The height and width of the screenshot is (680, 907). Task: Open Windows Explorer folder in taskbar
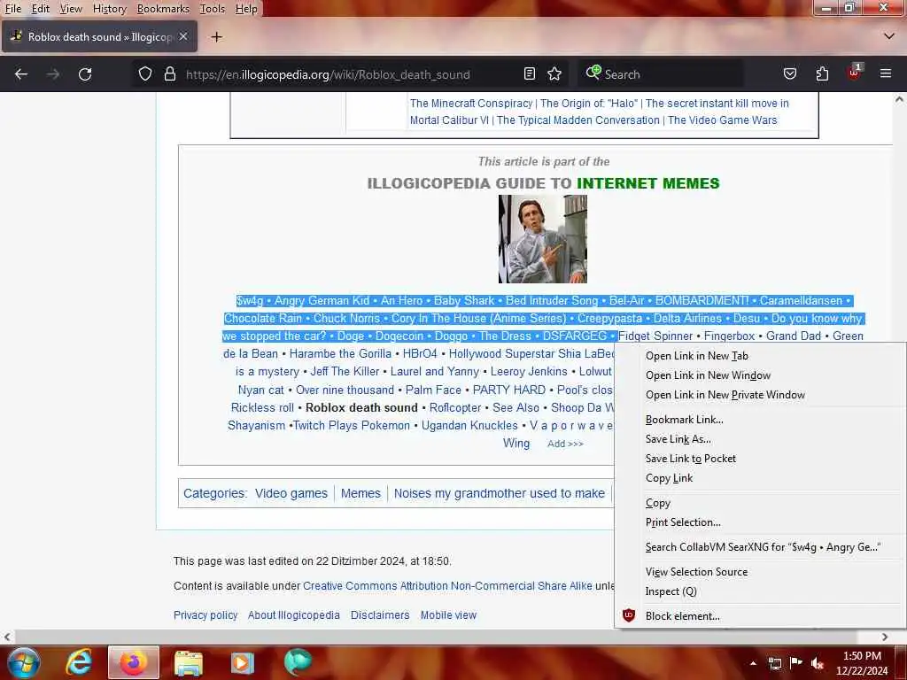[189, 662]
